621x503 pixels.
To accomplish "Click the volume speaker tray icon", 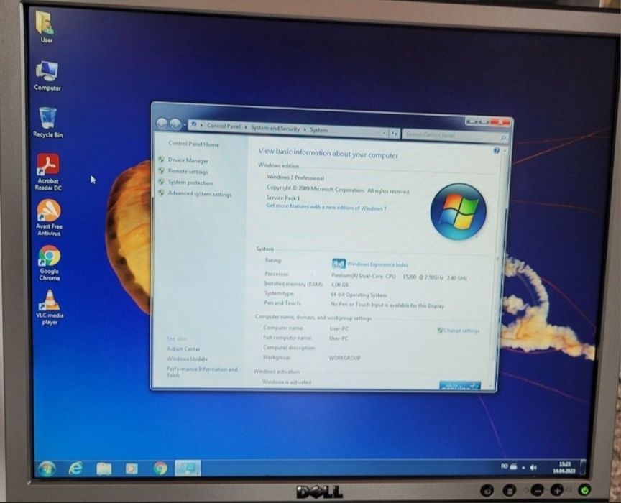I will tap(533, 467).
